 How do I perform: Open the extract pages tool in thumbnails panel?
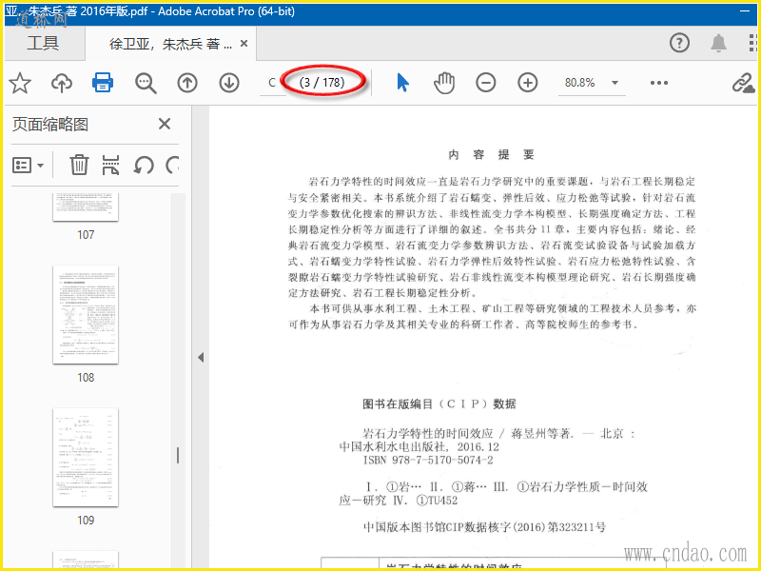[x=110, y=165]
